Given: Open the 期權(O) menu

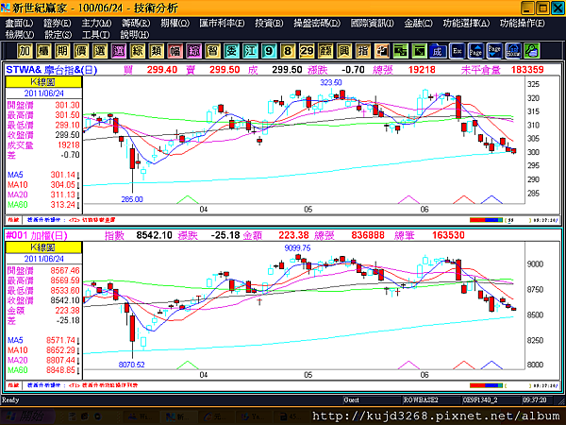Looking at the screenshot, I should (175, 23).
